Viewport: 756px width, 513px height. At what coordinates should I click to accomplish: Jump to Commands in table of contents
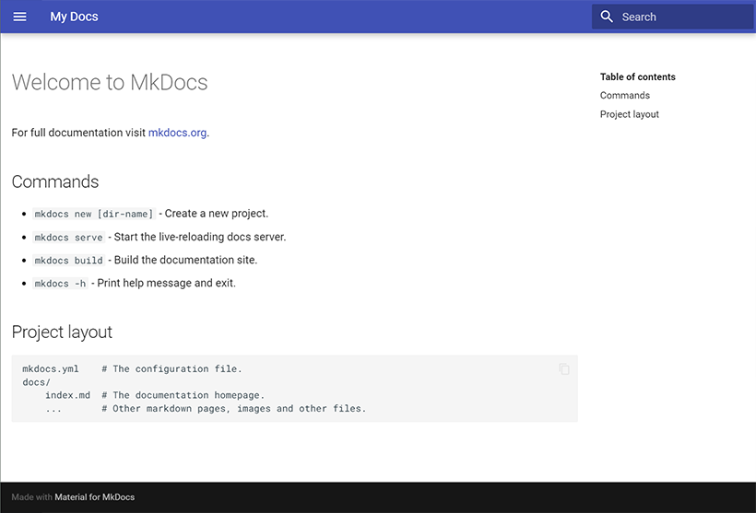click(x=625, y=96)
